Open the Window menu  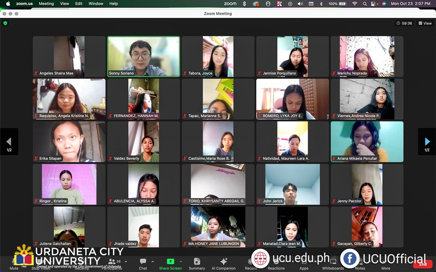(96, 3)
